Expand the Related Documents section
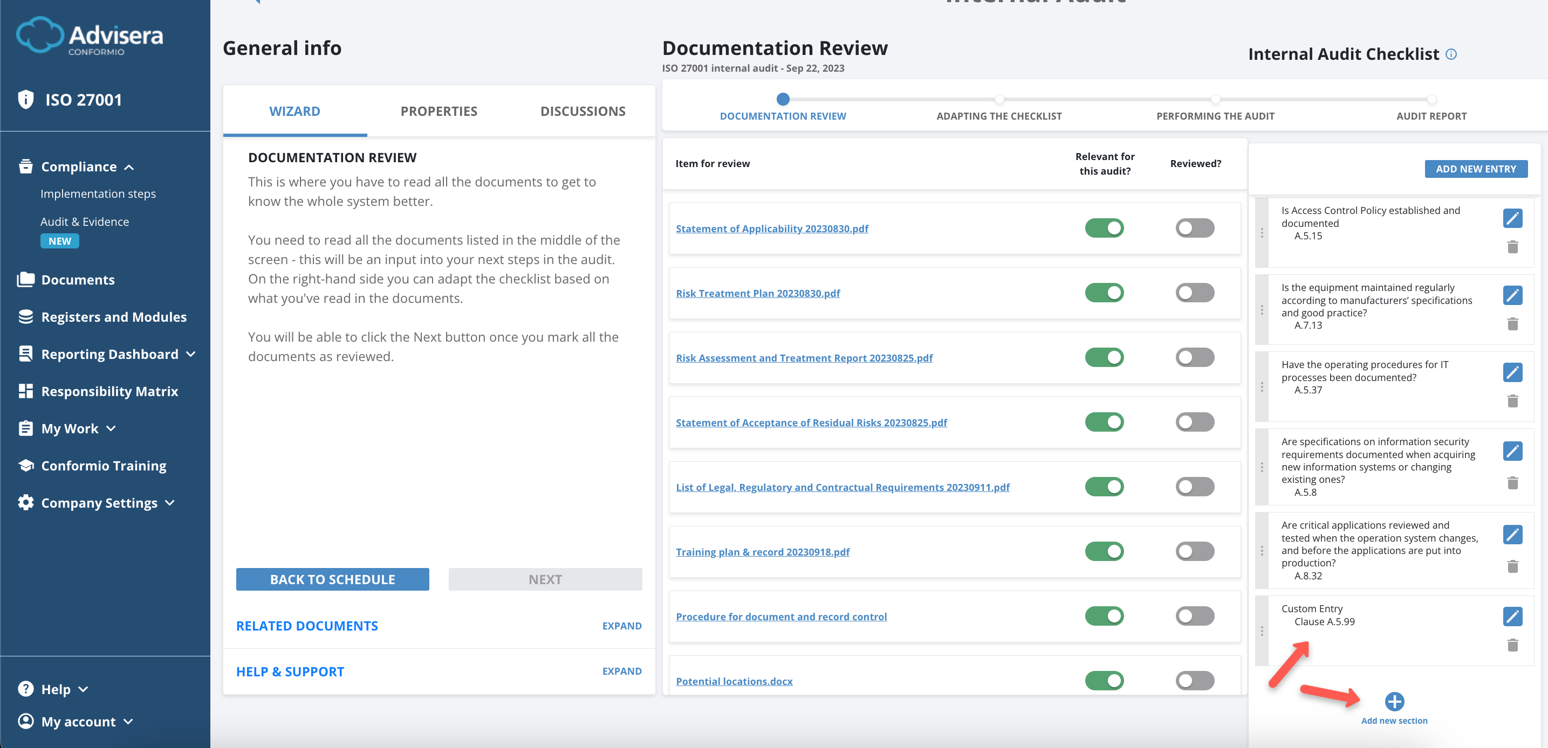Image resolution: width=1548 pixels, height=748 pixels. click(621, 626)
